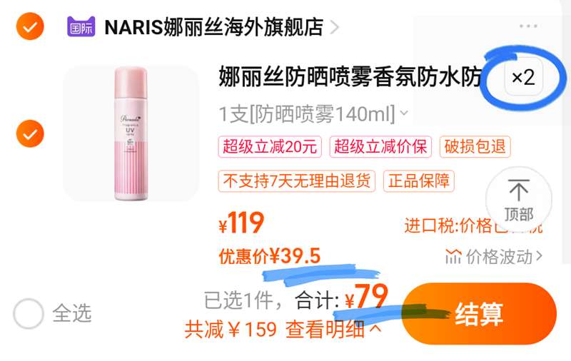Expand 查看明细 discount details
The width and height of the screenshot is (571, 361).
[x=333, y=330]
